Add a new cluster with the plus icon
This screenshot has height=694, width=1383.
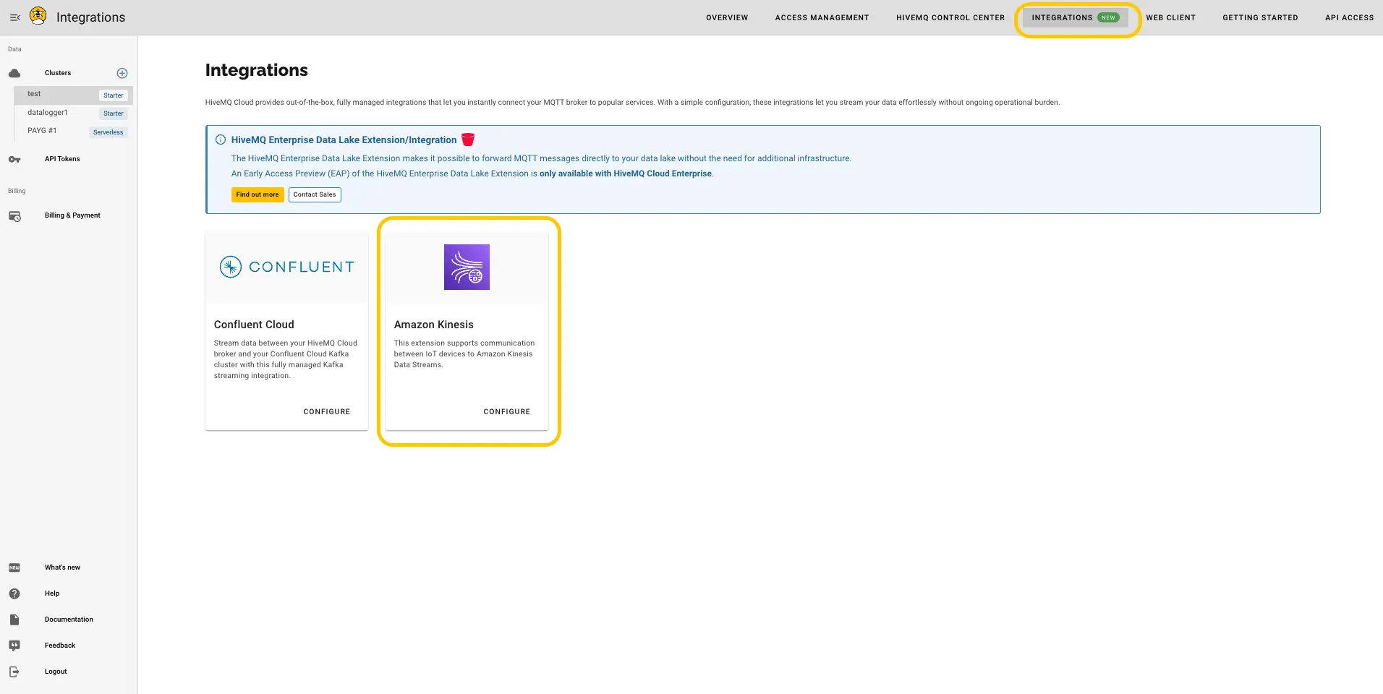point(122,73)
